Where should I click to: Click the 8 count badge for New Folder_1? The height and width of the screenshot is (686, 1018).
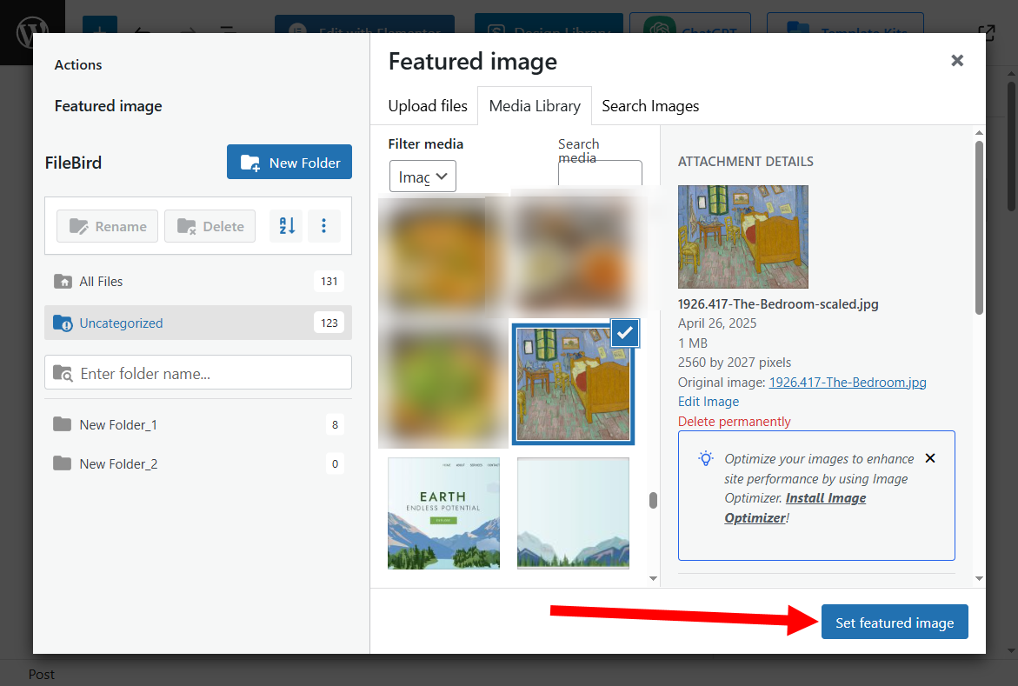[x=335, y=425]
